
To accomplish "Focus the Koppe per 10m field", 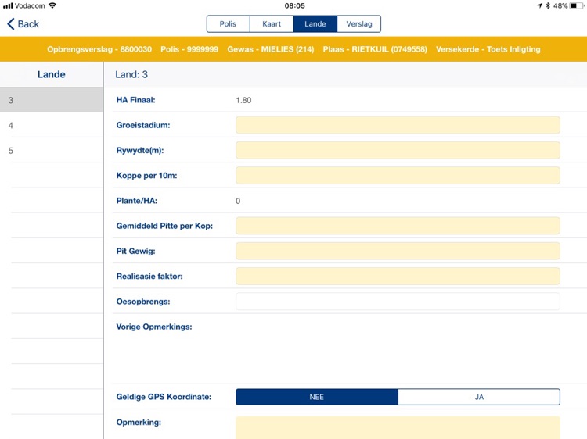I will coord(398,175).
